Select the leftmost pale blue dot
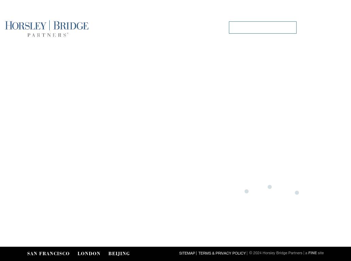 point(247,191)
